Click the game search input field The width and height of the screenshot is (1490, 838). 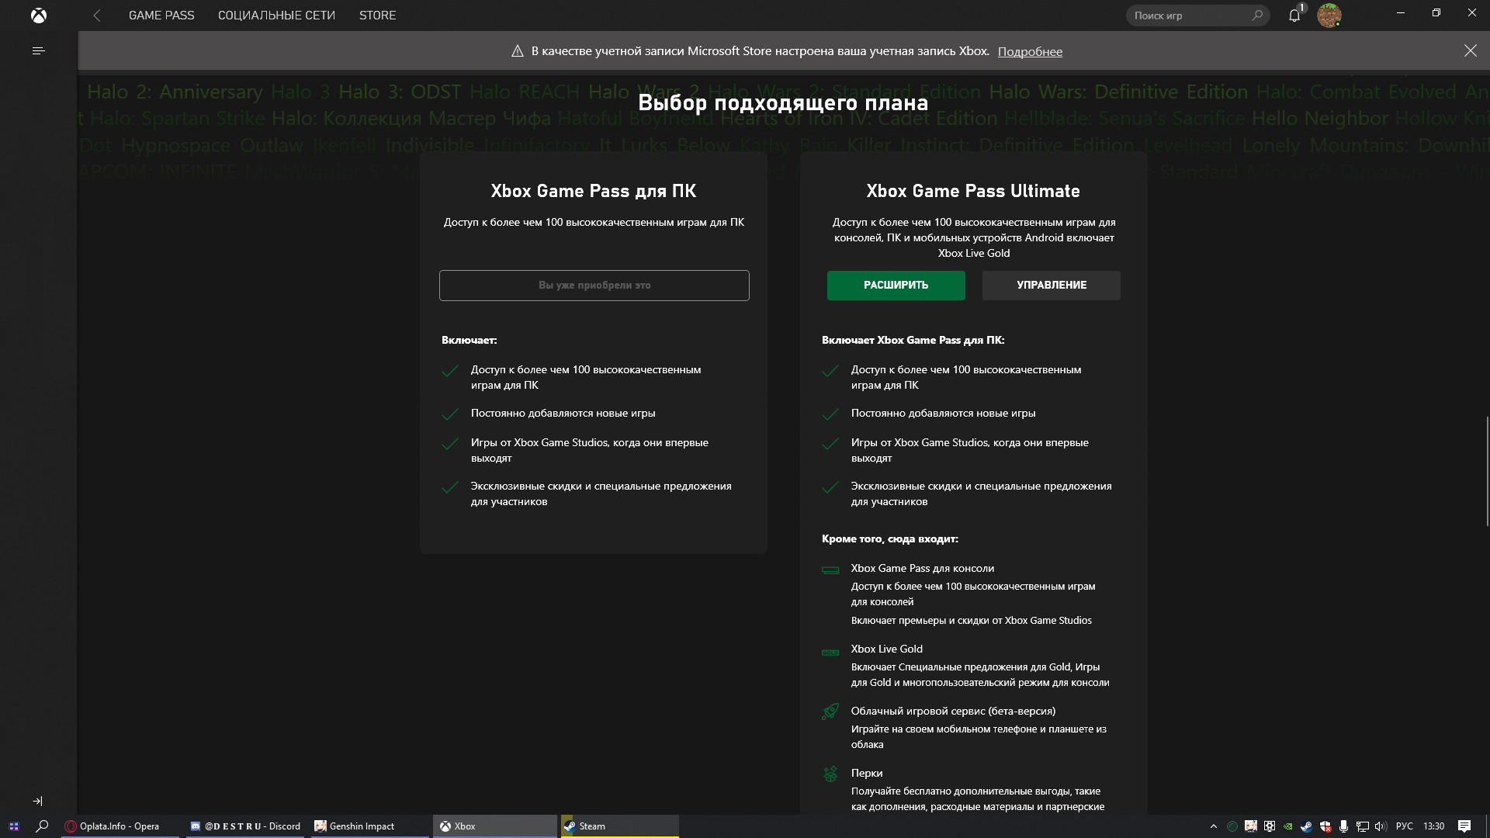click(x=1187, y=16)
